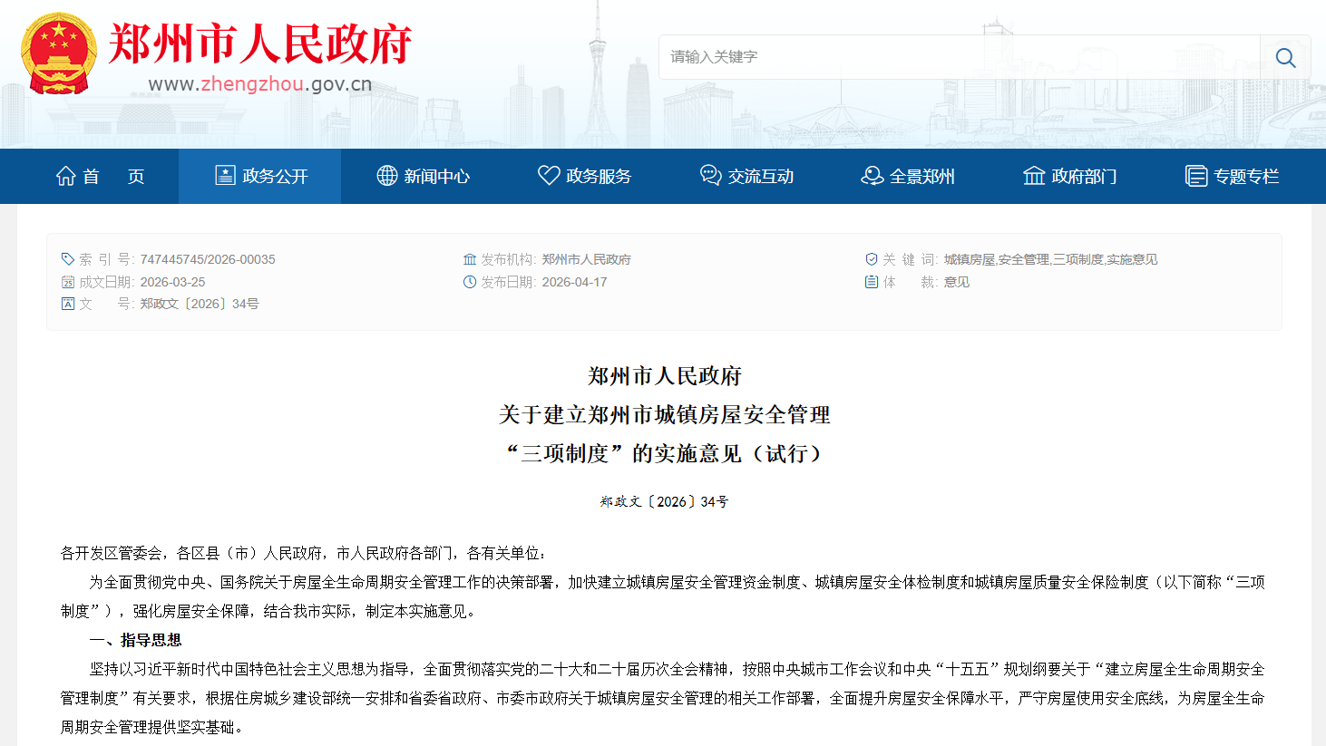Click the magnifier search icon
1326x746 pixels.
(1284, 57)
